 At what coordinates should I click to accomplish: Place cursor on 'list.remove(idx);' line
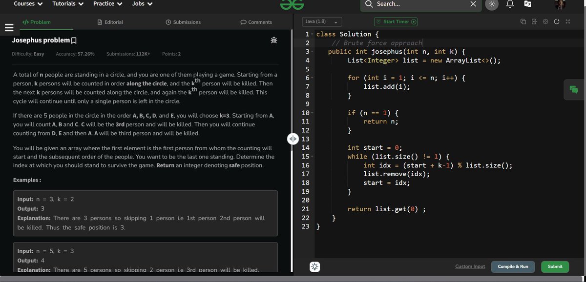click(397, 174)
